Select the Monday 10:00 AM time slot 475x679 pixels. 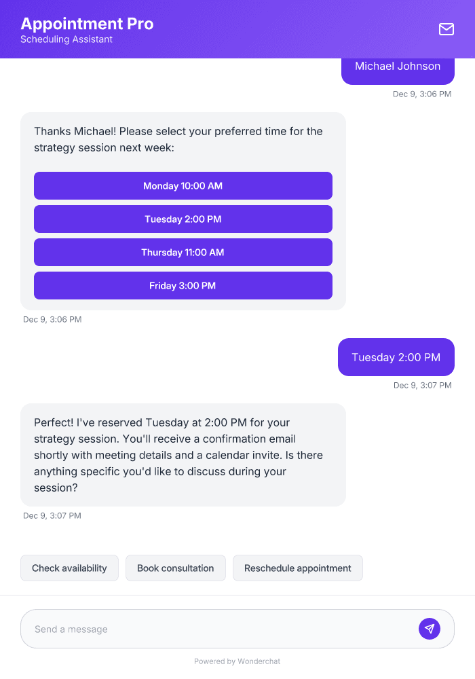tap(183, 185)
